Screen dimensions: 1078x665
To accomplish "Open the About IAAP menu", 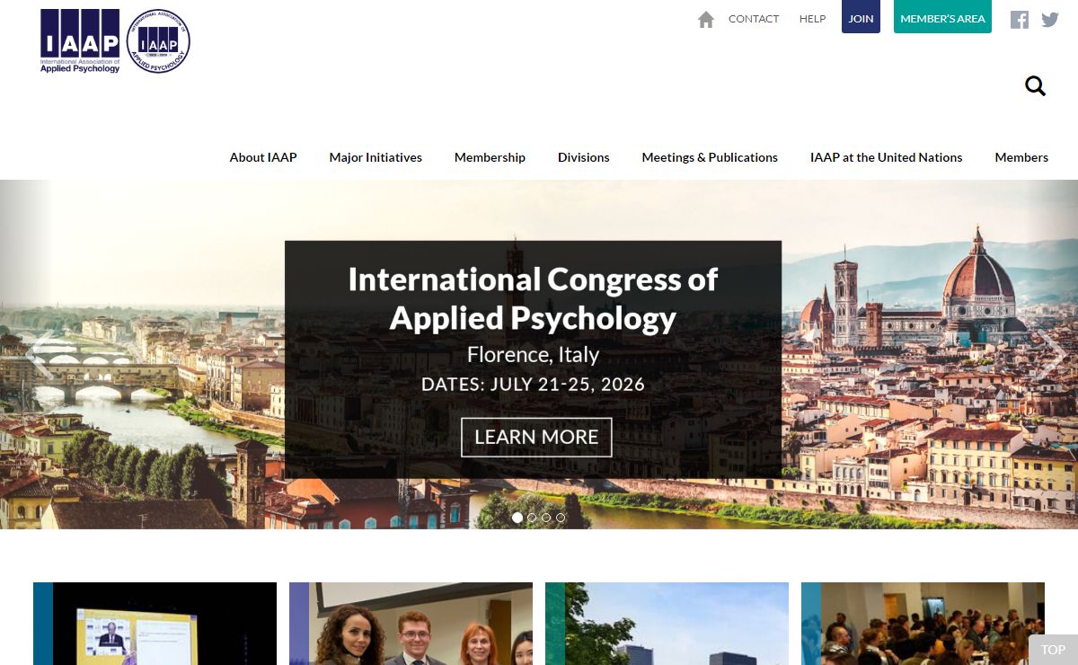I will tap(263, 157).
